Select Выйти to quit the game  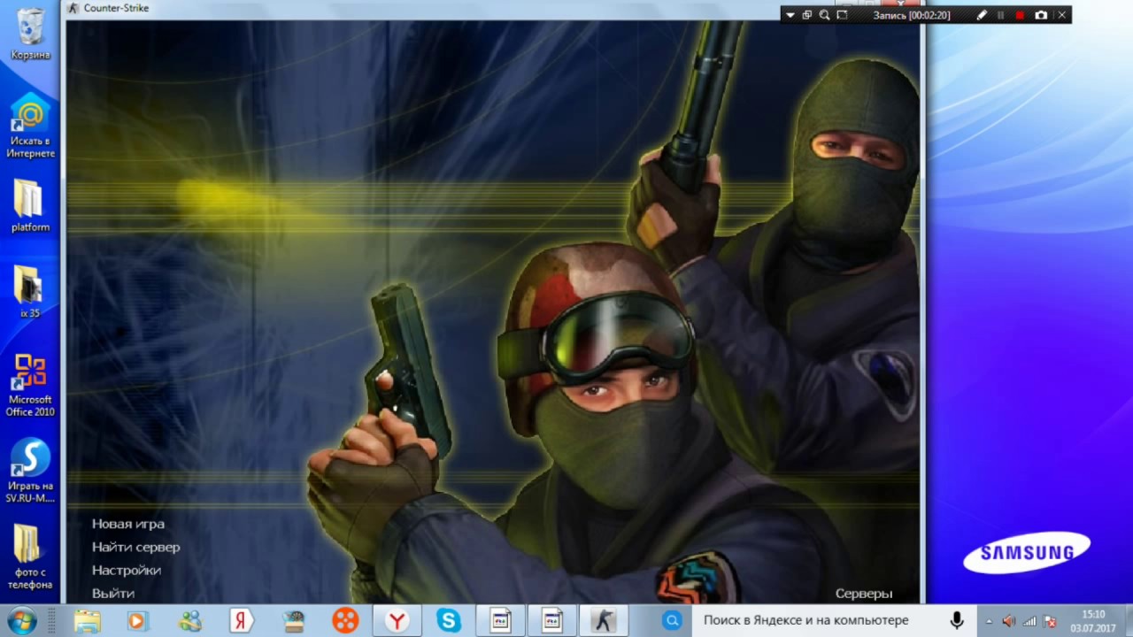coord(113,594)
